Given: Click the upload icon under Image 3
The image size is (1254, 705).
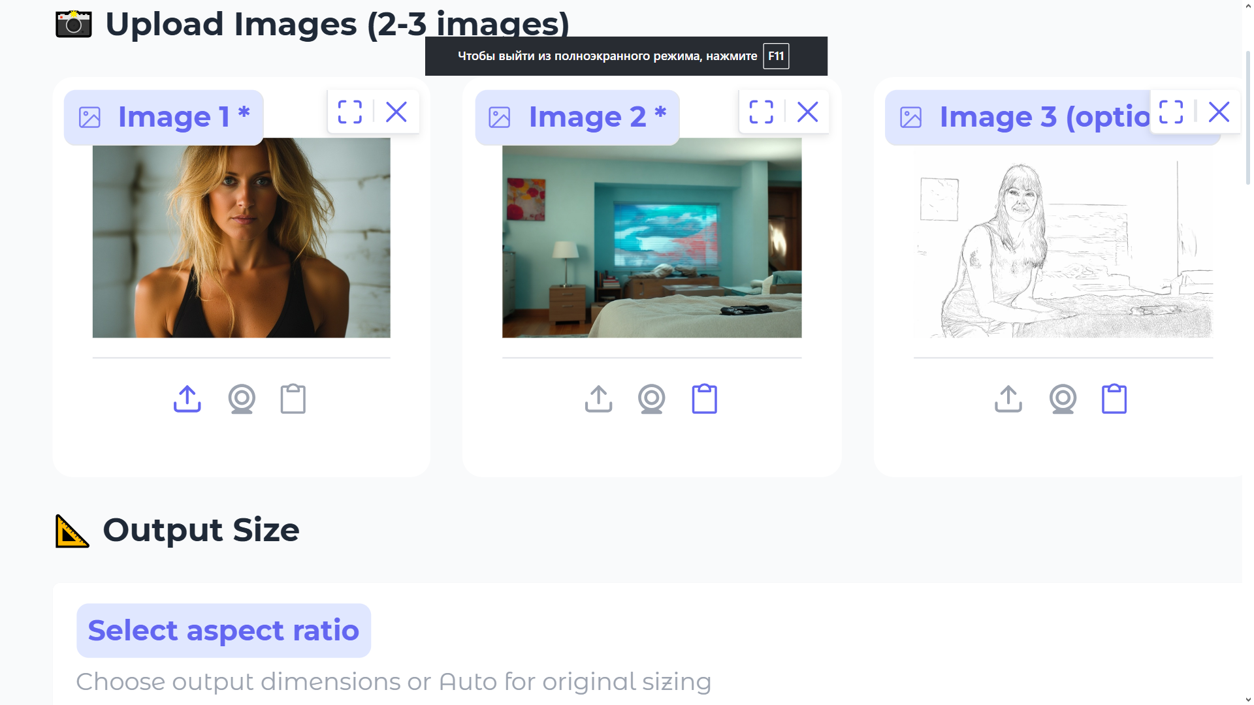Looking at the screenshot, I should point(1008,399).
